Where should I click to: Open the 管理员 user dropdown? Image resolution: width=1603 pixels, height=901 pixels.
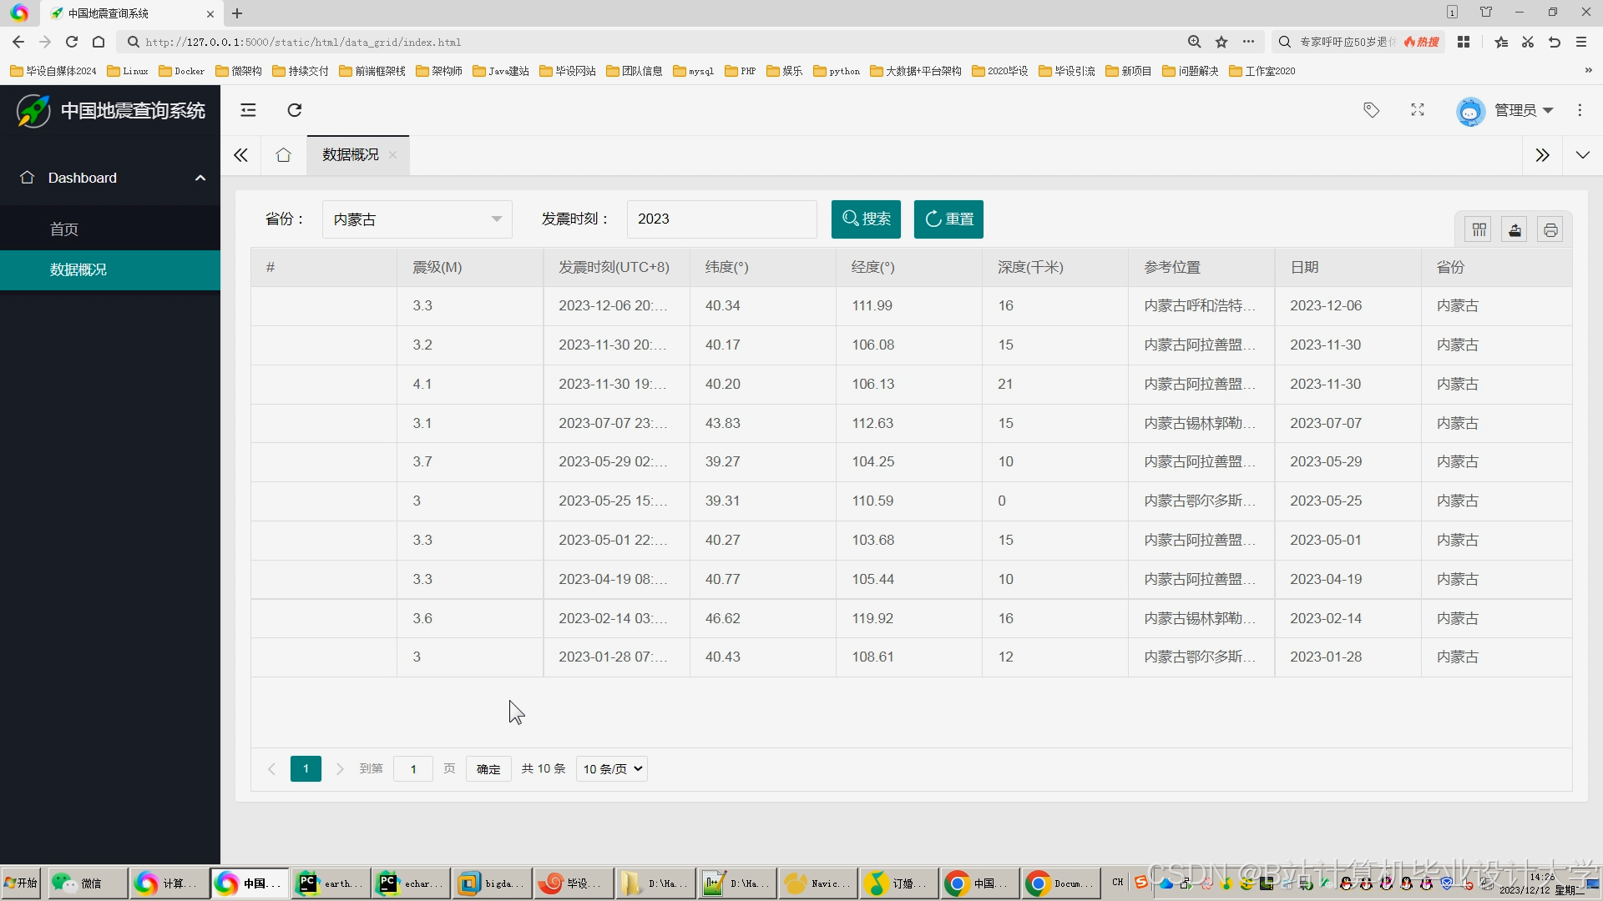(x=1521, y=110)
